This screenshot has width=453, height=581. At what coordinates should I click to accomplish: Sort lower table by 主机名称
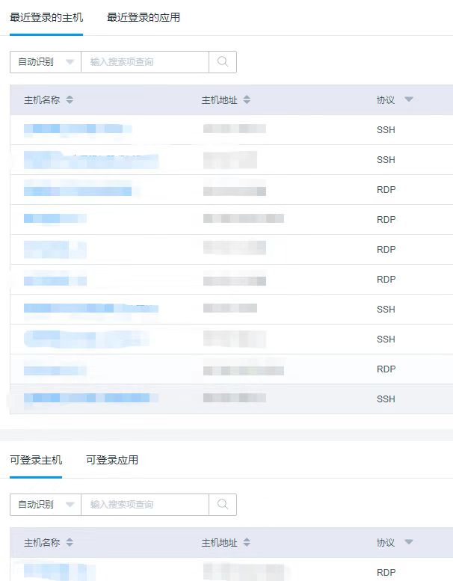click(70, 542)
